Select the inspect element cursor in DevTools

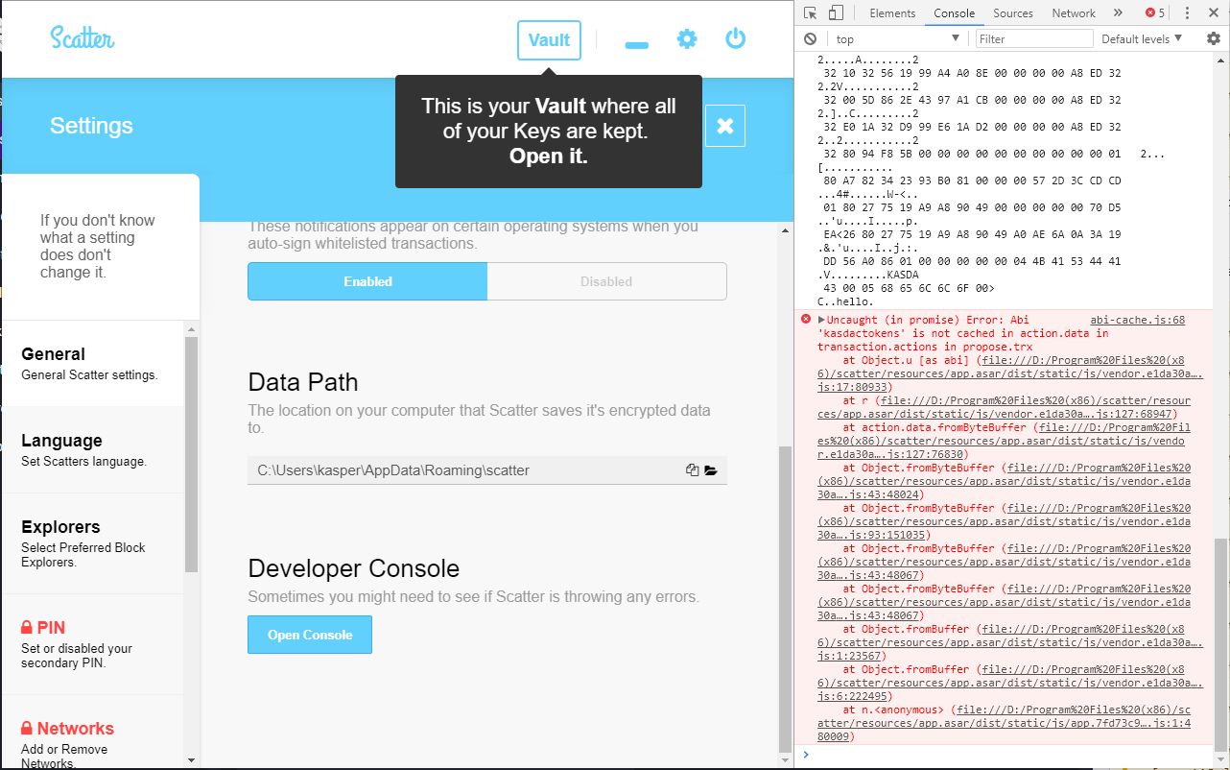811,12
